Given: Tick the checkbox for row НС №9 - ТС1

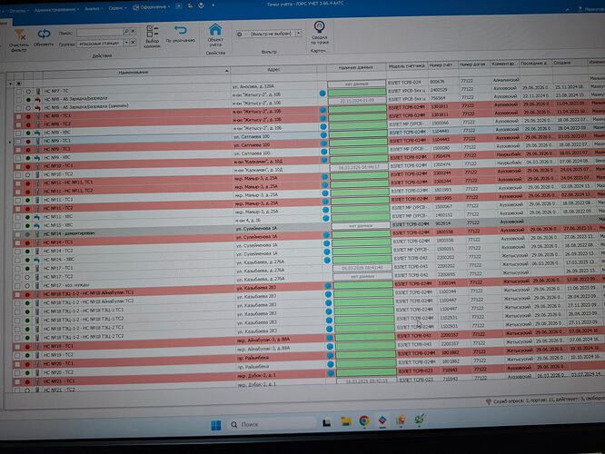Looking at the screenshot, I should click(x=18, y=141).
